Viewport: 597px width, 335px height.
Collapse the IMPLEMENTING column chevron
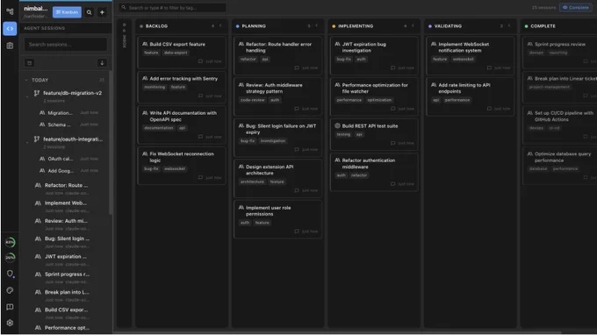(x=414, y=25)
